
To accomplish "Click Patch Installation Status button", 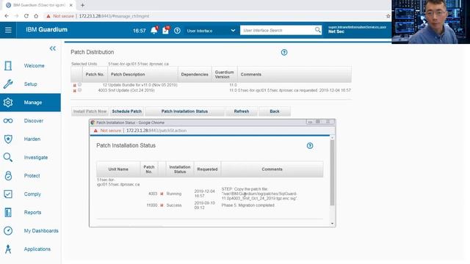I will tap(184, 111).
